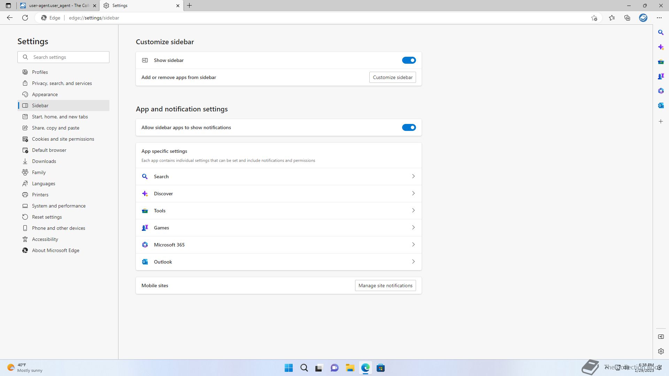Open Search app in Edge sidebar
Screen dimensions: 669x376
pyautogui.click(x=661, y=32)
